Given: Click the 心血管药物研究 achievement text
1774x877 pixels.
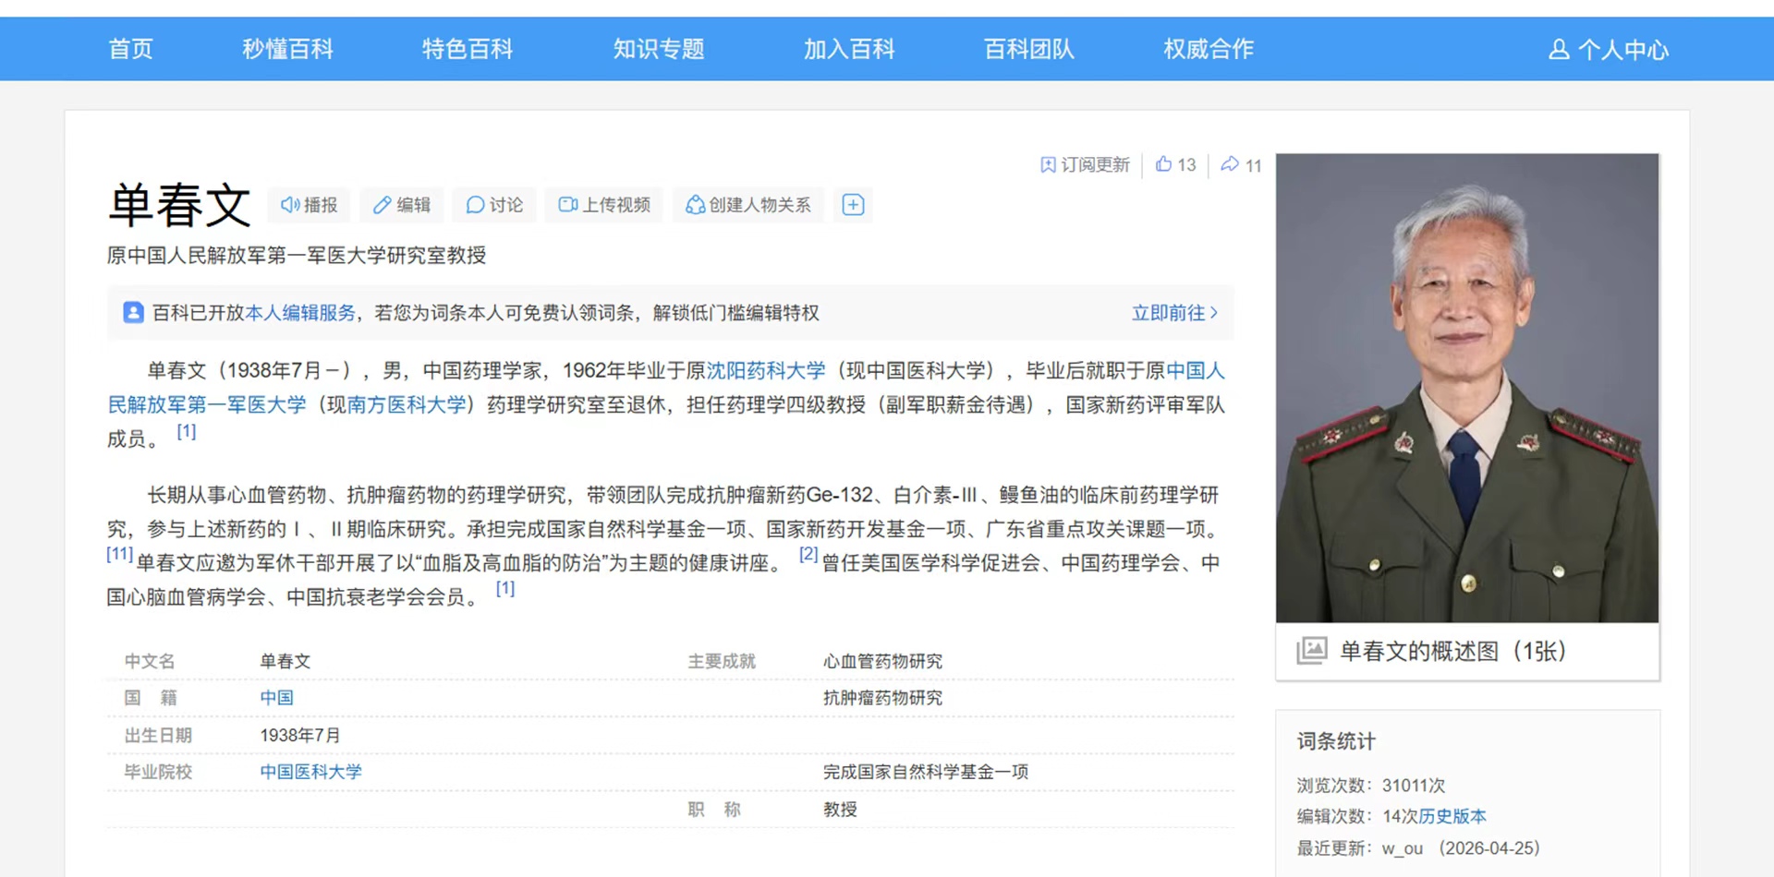Looking at the screenshot, I should point(882,662).
